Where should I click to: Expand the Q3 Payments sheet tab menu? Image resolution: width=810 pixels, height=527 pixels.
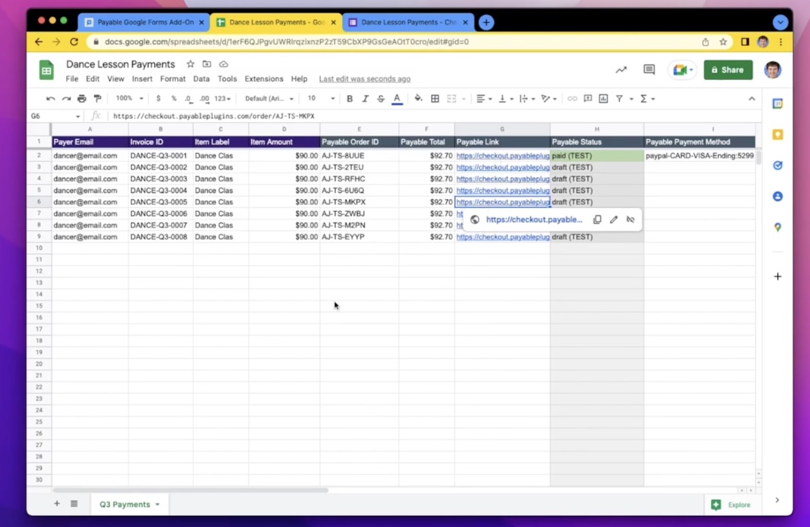click(x=157, y=504)
